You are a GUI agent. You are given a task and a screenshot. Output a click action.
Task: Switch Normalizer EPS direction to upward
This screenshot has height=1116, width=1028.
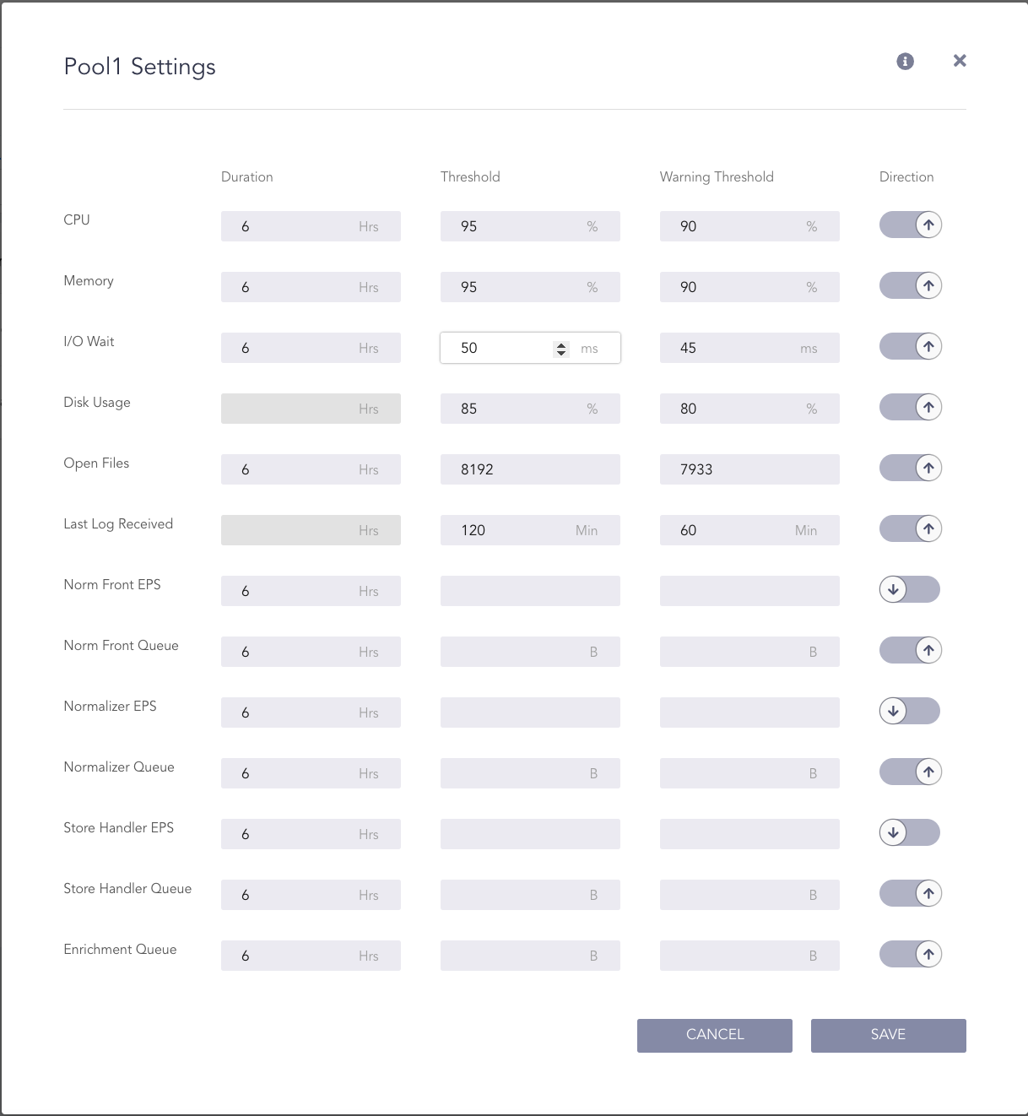[x=910, y=711]
